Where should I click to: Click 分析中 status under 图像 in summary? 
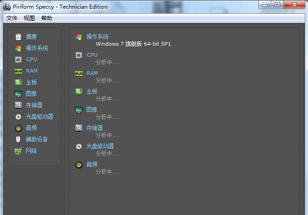tap(108, 117)
